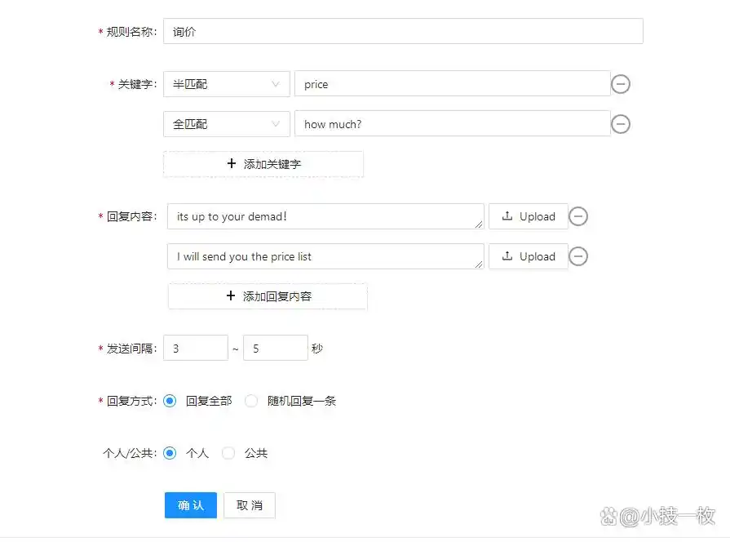Switch the rule to 公共
The width and height of the screenshot is (730, 542).
click(x=228, y=453)
